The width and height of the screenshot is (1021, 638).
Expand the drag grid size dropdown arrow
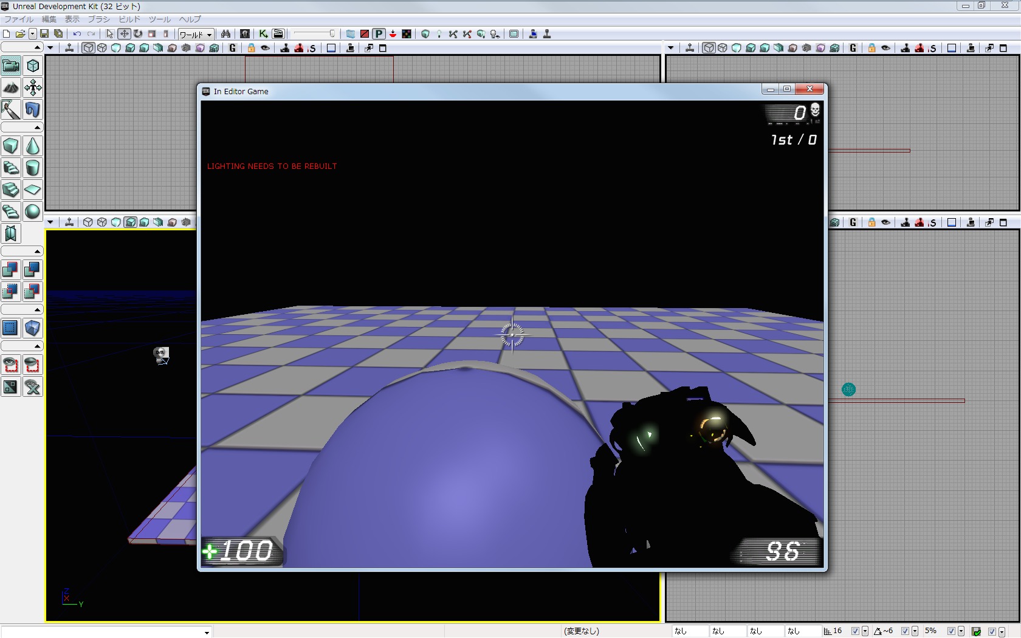pos(865,631)
